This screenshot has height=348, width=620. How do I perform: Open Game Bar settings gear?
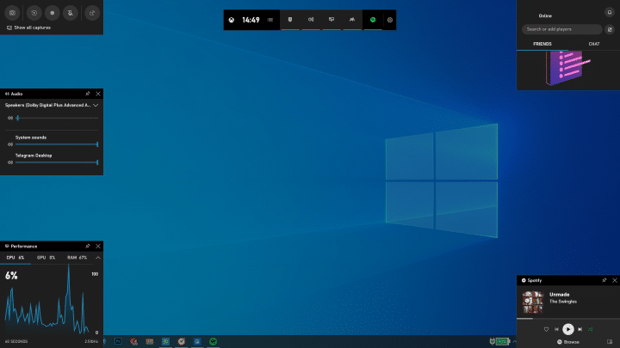point(390,19)
